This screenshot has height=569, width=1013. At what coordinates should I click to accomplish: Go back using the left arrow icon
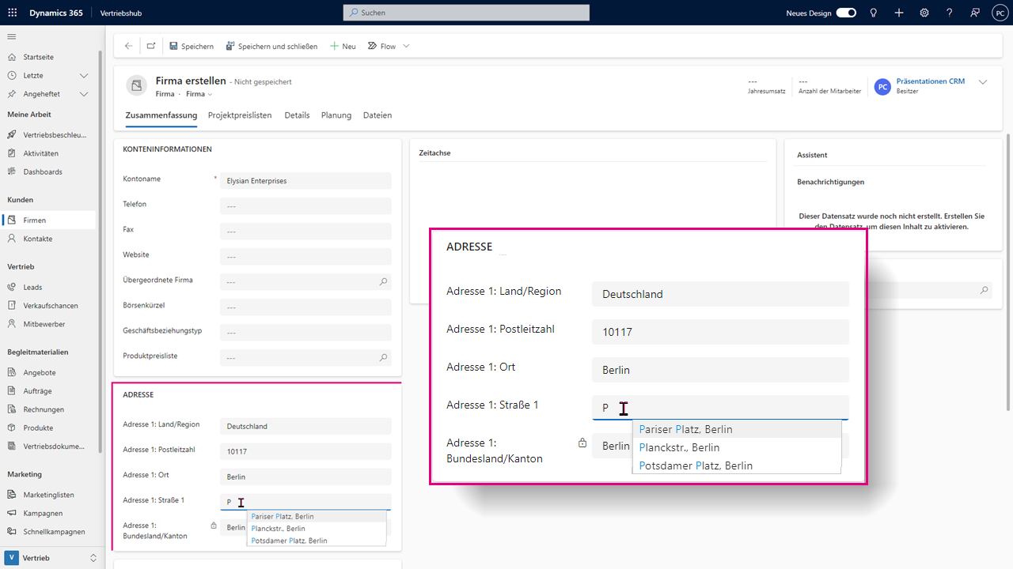(x=128, y=46)
